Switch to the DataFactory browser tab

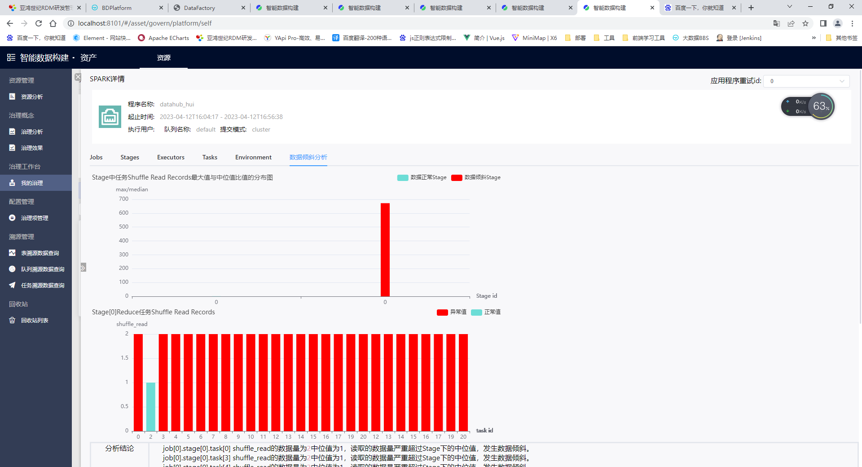(209, 8)
